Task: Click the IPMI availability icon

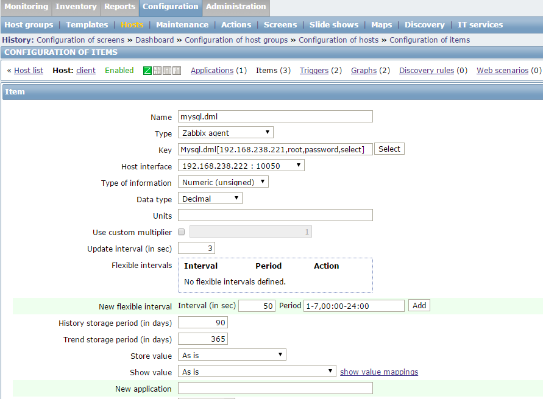Action: 177,71
